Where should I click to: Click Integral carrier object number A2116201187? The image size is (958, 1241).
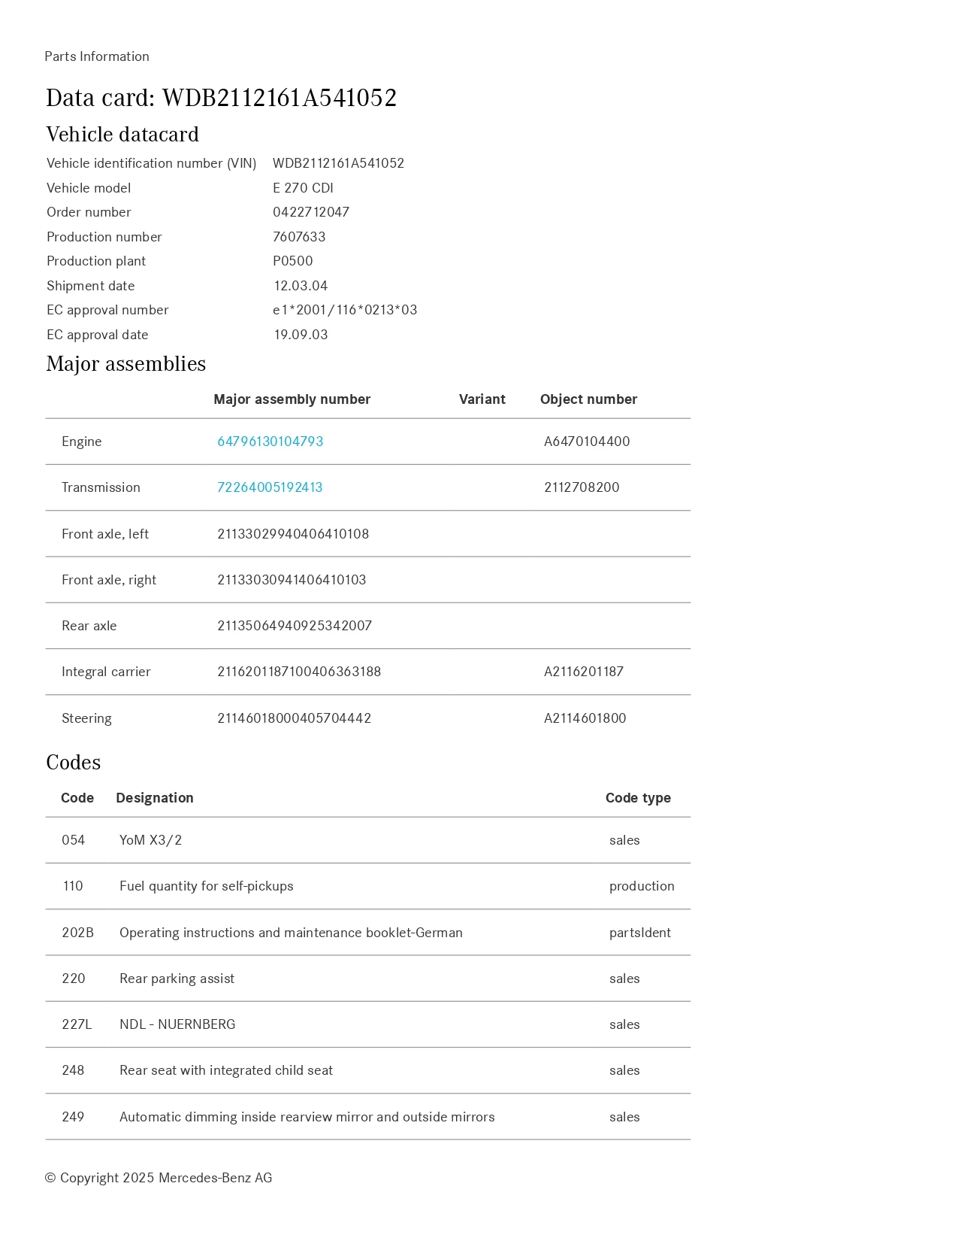tap(584, 672)
